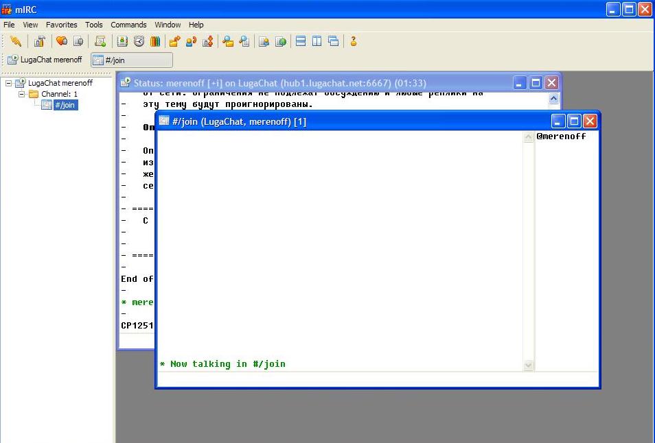Image resolution: width=655 pixels, height=443 pixels.
Task: Open About mIRC question icon
Action: (354, 41)
